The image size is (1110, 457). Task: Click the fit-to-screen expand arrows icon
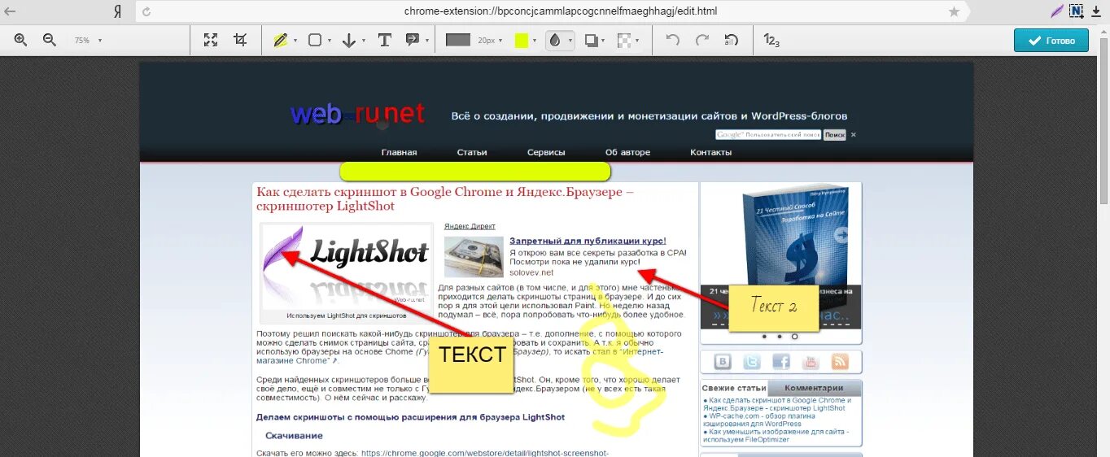[x=211, y=40]
